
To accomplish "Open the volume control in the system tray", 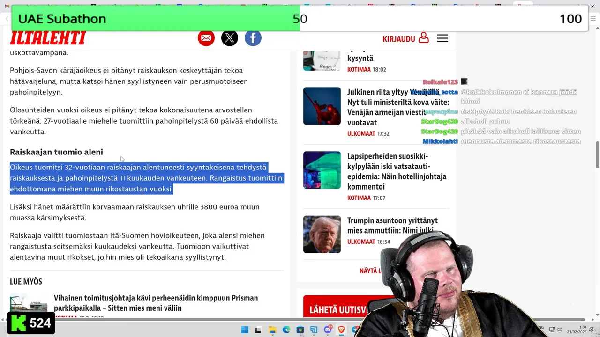I will point(559,330).
